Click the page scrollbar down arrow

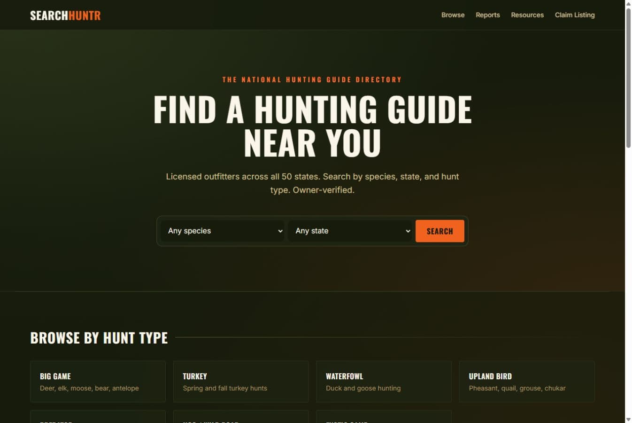[x=628, y=419]
